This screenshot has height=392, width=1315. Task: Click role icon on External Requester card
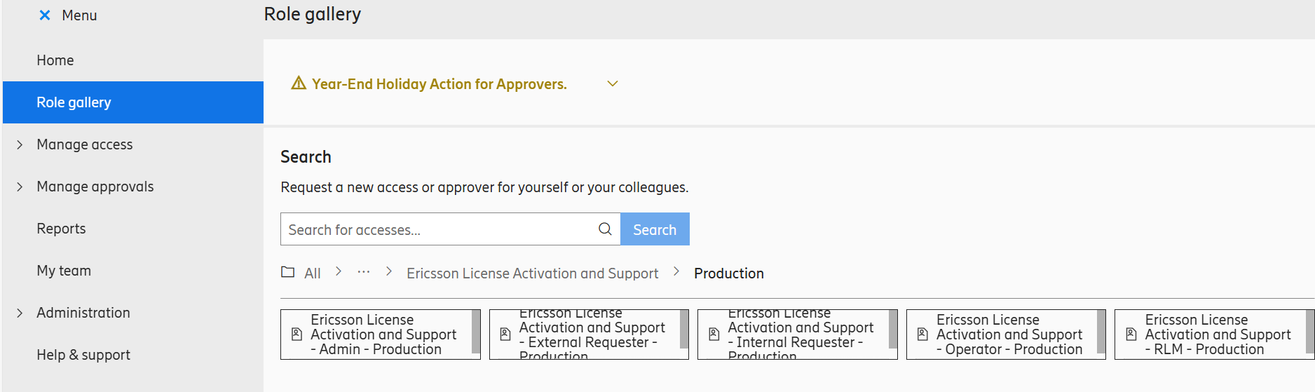505,334
